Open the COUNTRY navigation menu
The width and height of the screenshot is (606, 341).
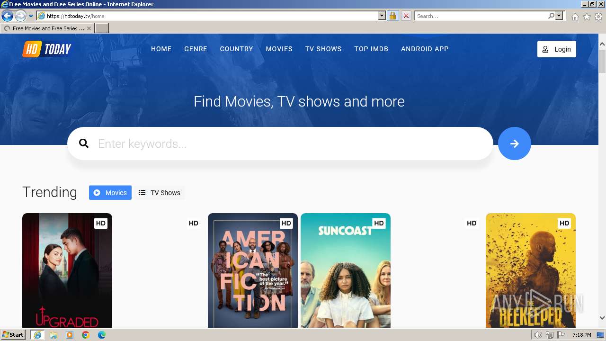[x=236, y=49]
